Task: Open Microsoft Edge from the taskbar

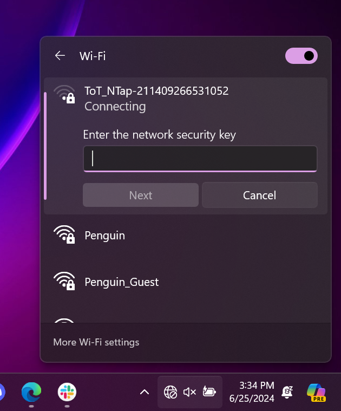Action: click(31, 392)
